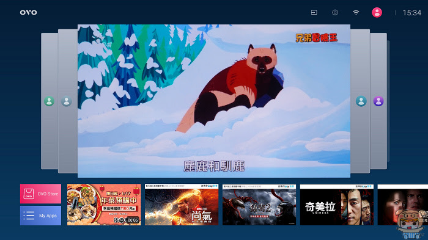Select the pink user profile avatar
This screenshot has height=240, width=428.
377,13
